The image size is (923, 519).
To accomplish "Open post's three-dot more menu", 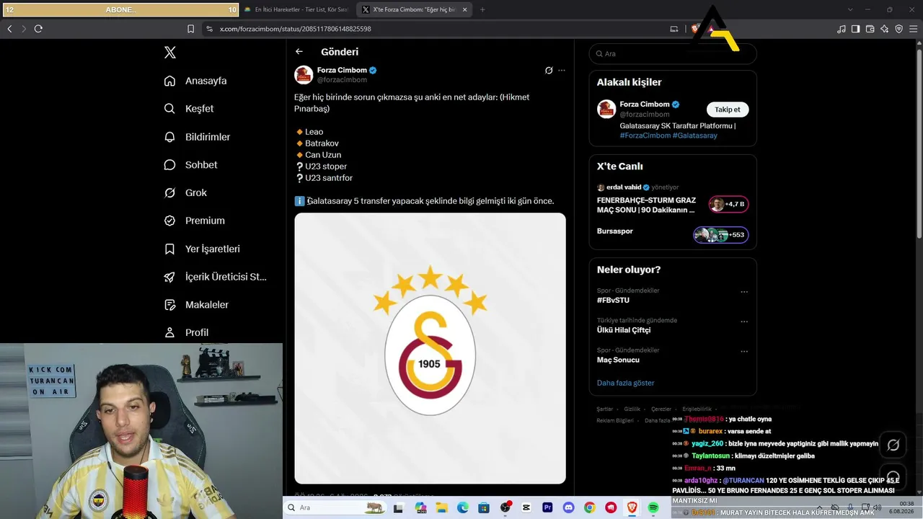I will pyautogui.click(x=562, y=71).
